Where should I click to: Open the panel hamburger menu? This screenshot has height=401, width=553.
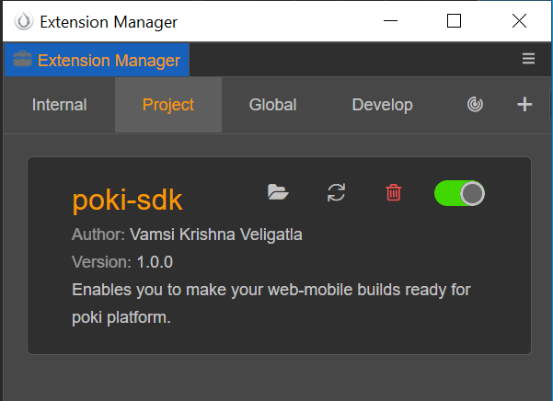click(528, 59)
